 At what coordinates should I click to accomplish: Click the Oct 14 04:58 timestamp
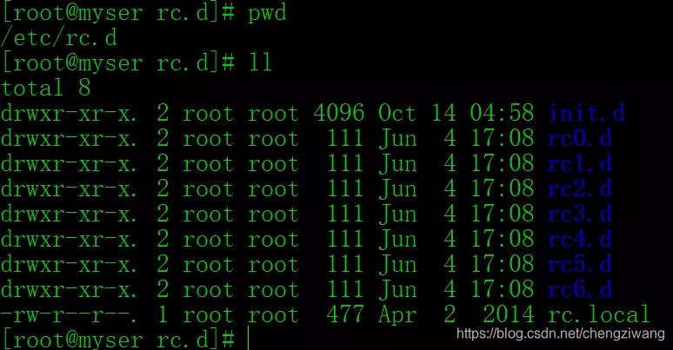(456, 113)
